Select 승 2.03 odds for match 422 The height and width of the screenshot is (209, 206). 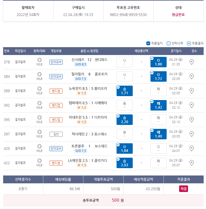(124, 163)
